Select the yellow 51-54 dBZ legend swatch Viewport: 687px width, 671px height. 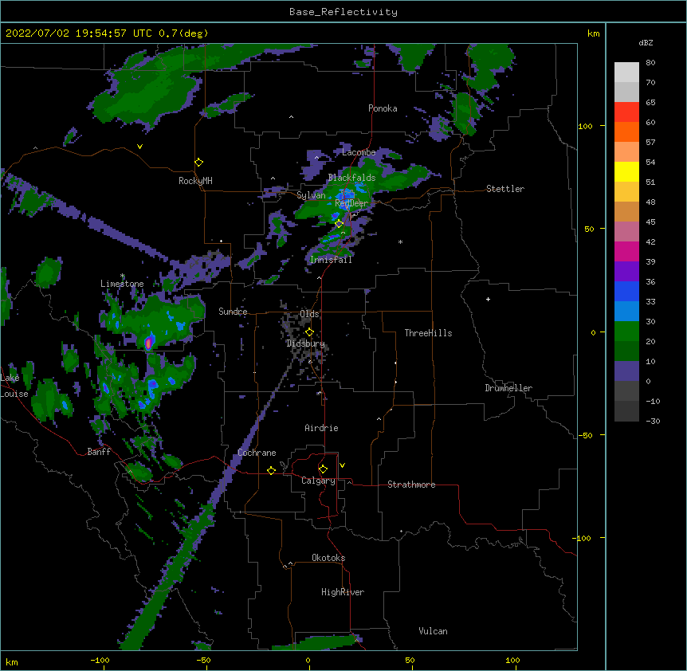626,171
